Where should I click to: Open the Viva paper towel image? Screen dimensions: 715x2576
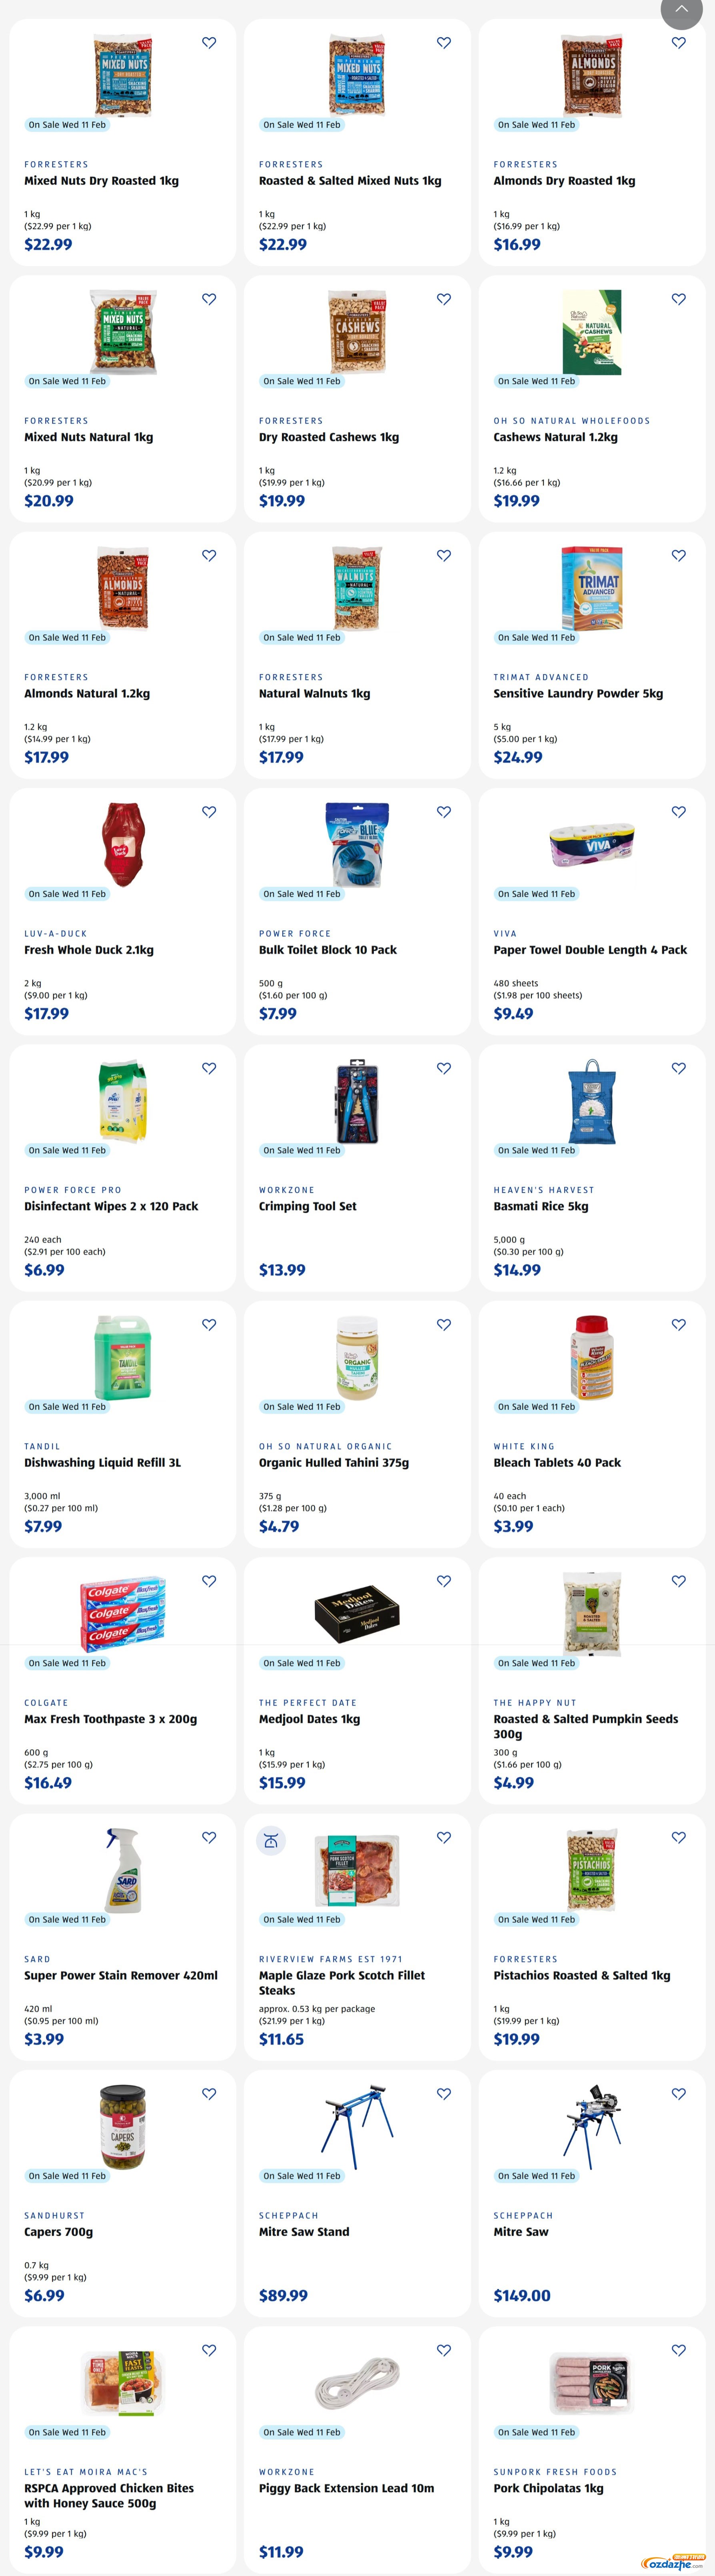(592, 845)
